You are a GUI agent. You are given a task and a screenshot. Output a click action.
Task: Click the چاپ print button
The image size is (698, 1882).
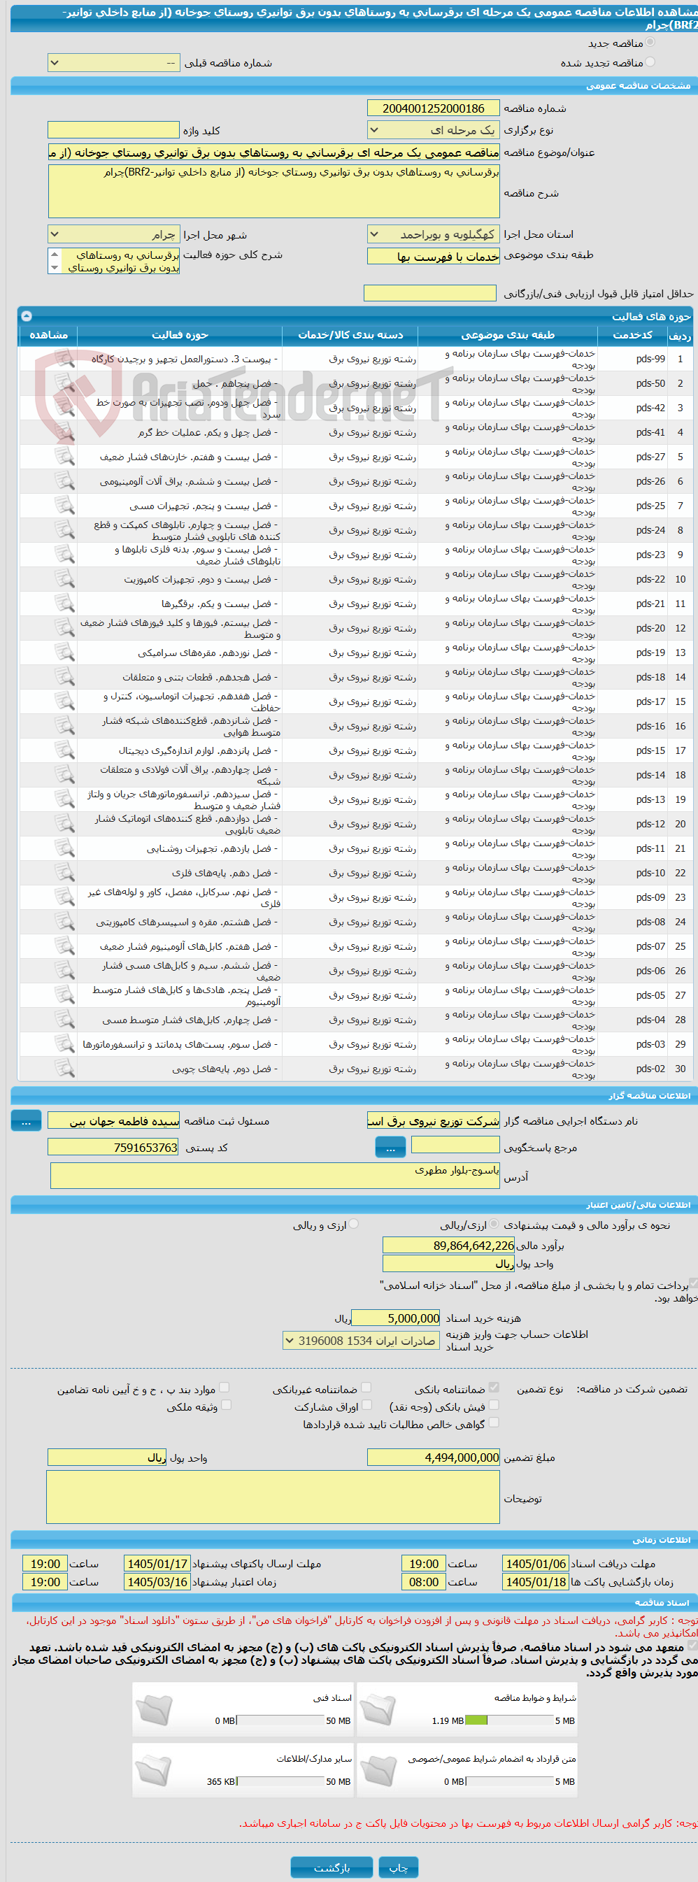click(399, 1867)
